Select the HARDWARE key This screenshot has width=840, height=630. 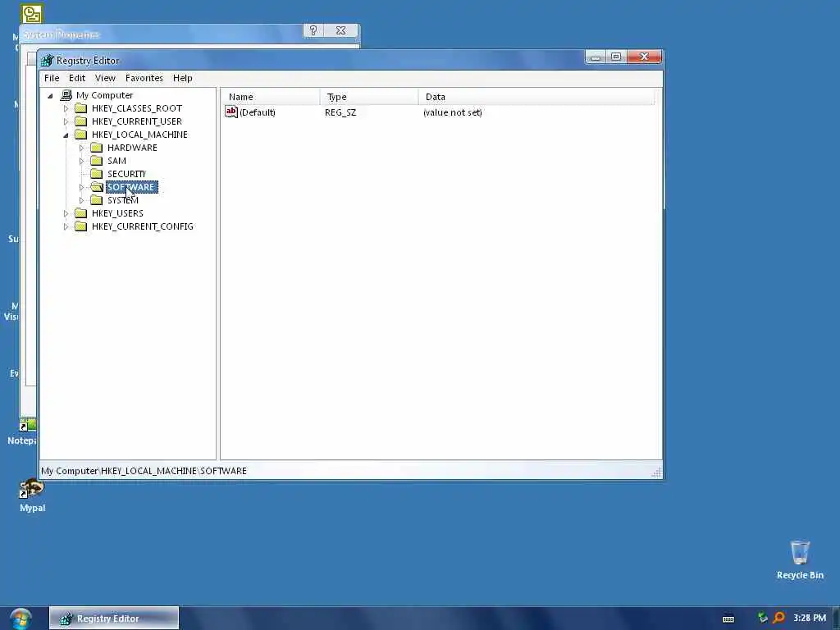point(132,148)
